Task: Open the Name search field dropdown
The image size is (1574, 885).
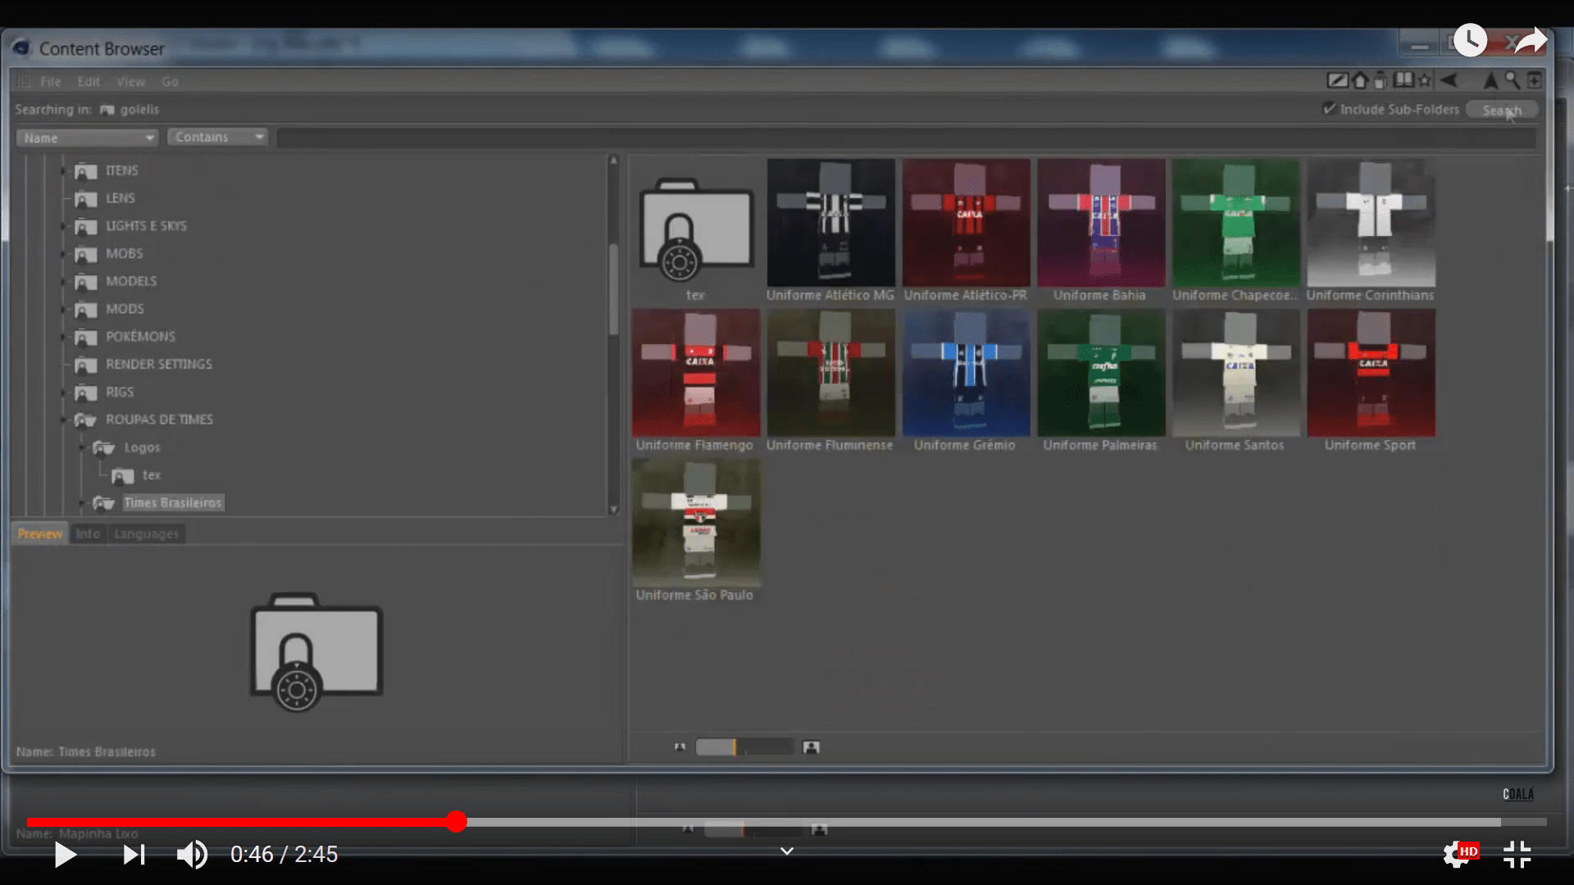Action: pos(87,138)
